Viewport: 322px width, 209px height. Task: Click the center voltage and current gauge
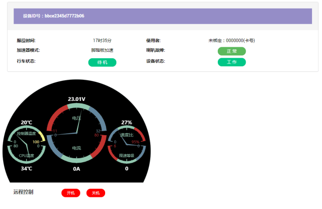tap(76, 134)
